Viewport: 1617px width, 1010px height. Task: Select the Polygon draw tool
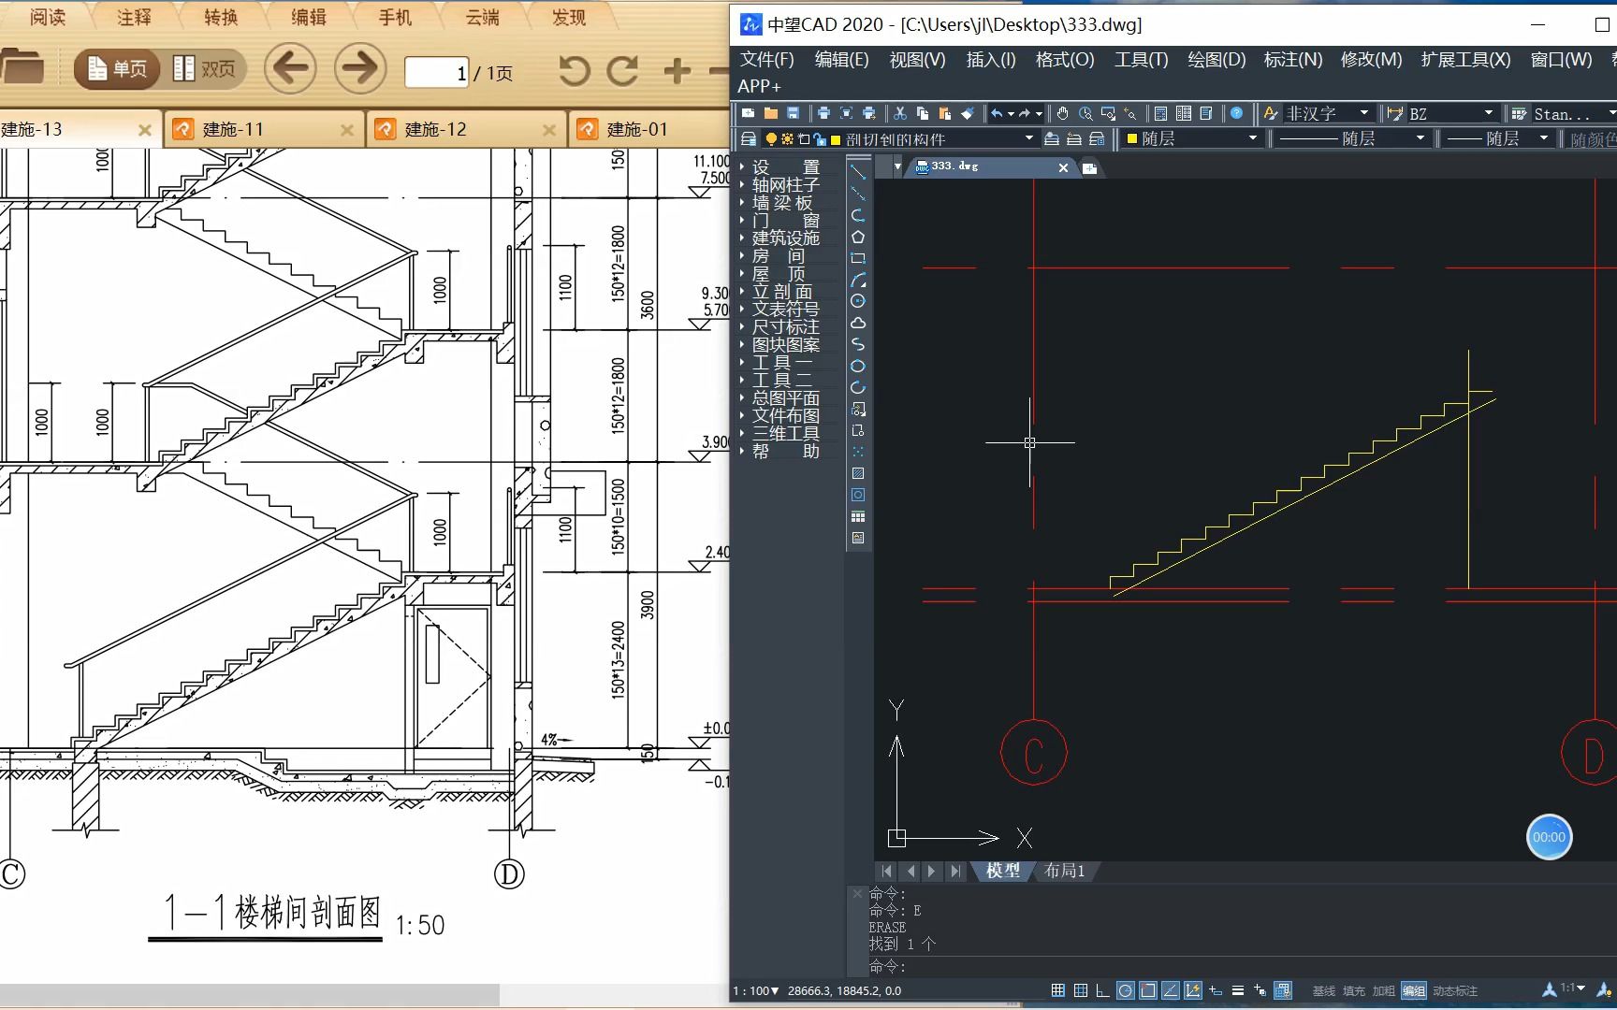click(x=858, y=237)
